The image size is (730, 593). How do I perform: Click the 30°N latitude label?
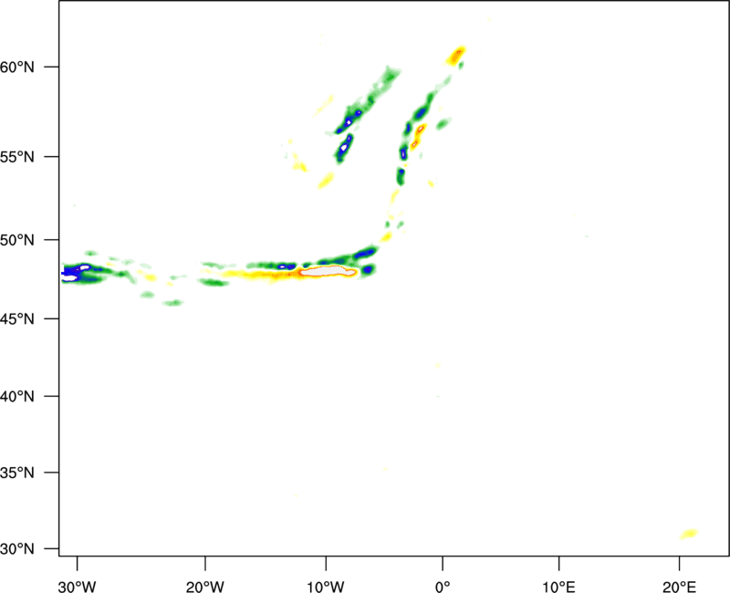pos(17,549)
